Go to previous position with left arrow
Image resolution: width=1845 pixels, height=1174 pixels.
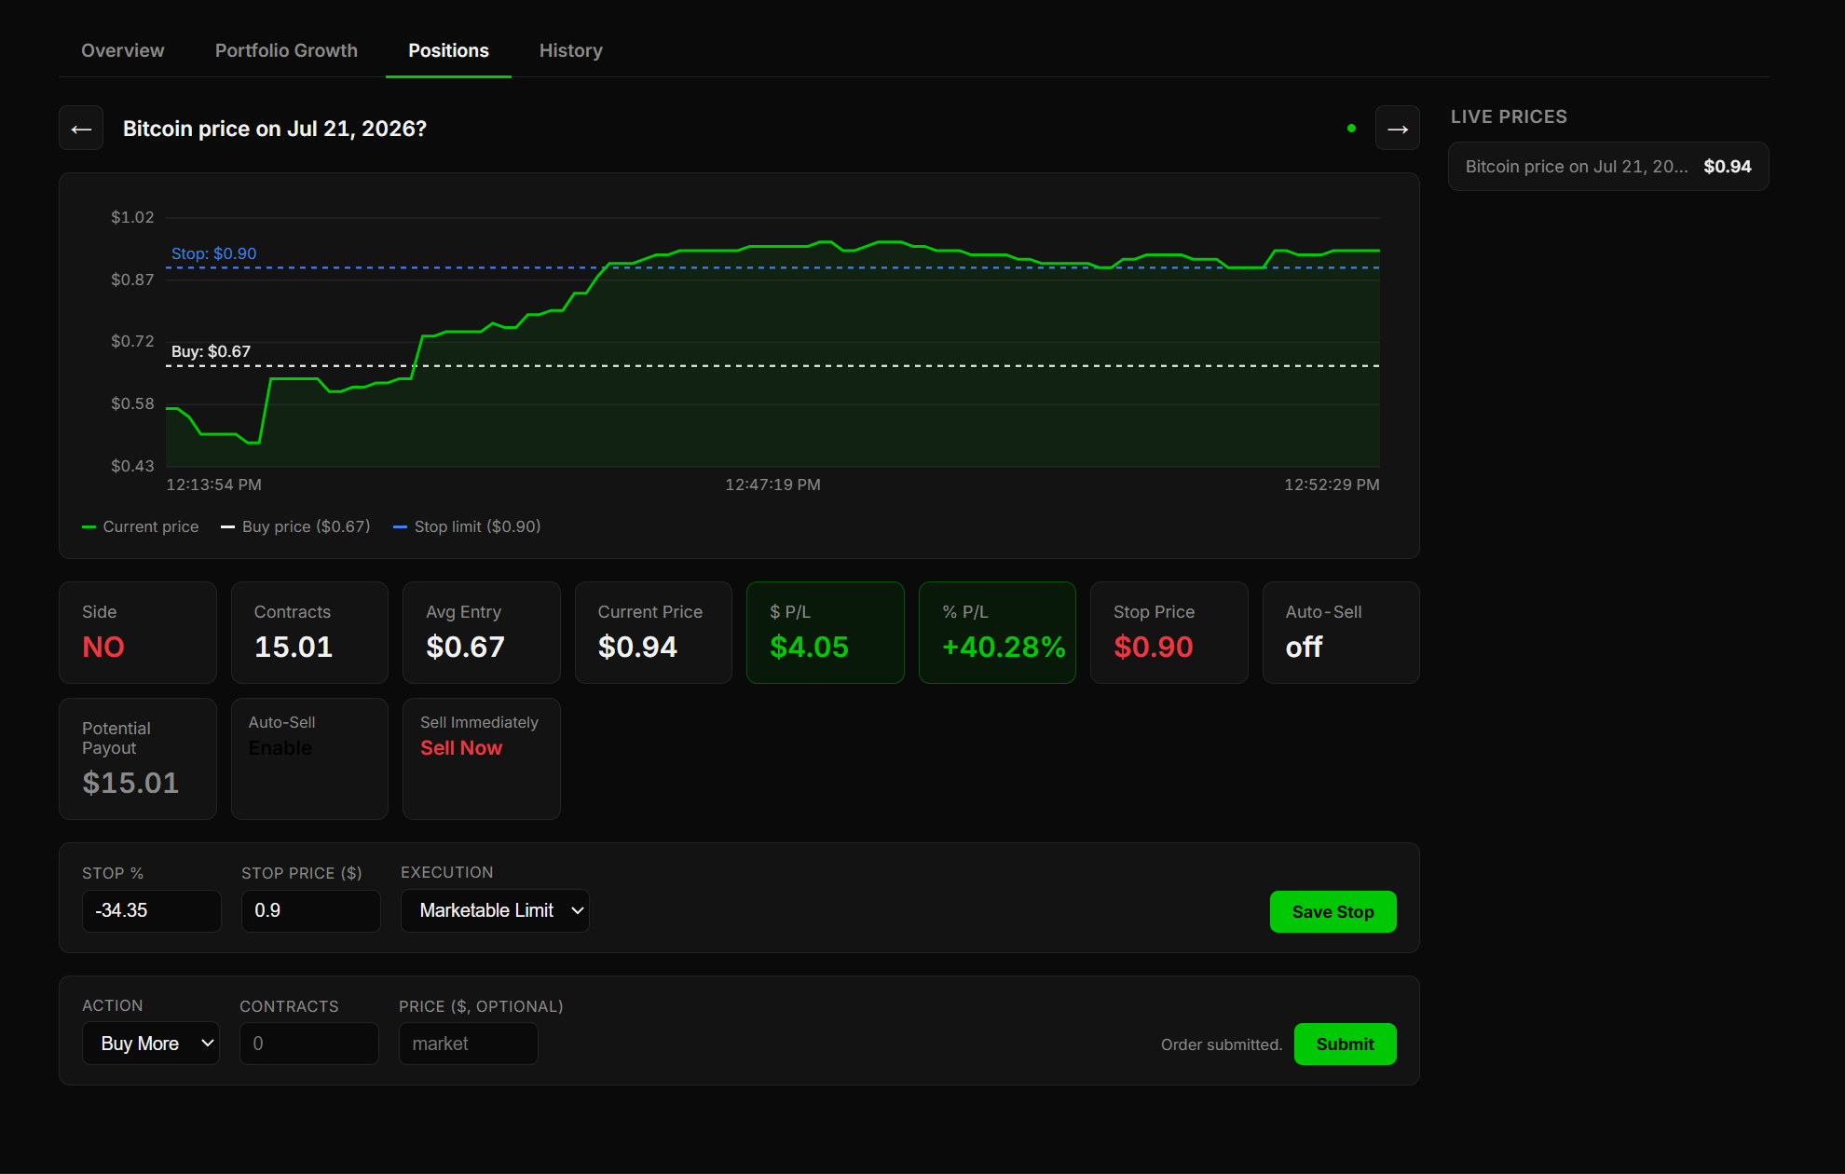point(81,129)
